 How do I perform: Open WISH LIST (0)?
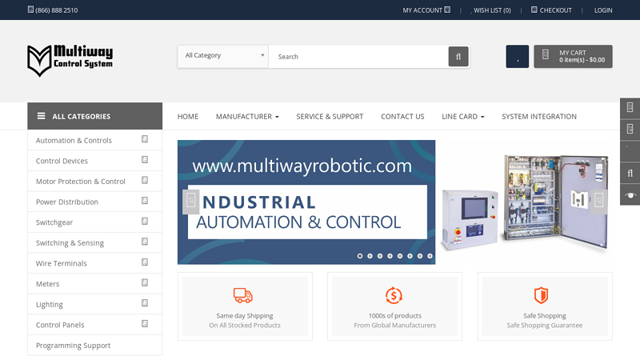pos(492,10)
